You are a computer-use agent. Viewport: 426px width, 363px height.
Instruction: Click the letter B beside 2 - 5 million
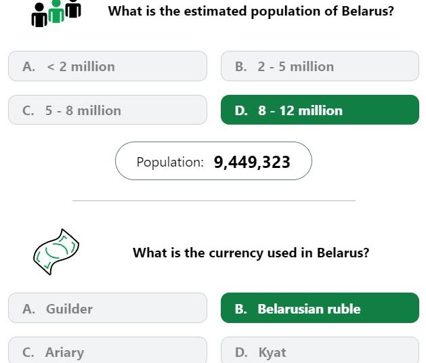click(240, 66)
